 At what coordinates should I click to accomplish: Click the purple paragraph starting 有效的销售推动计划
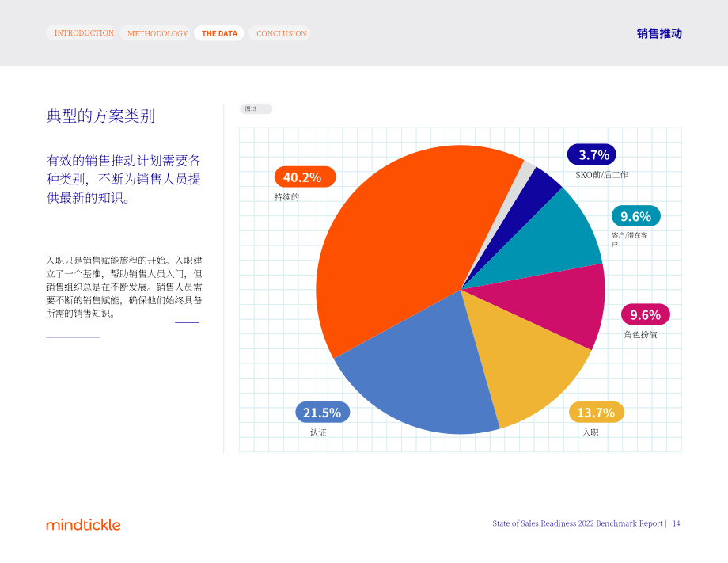123,179
